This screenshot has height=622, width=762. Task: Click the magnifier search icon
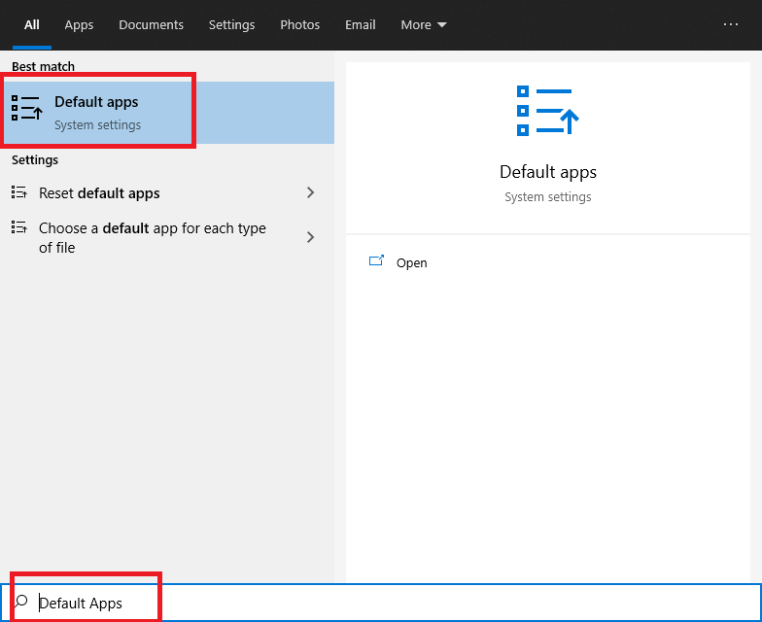[x=21, y=601]
